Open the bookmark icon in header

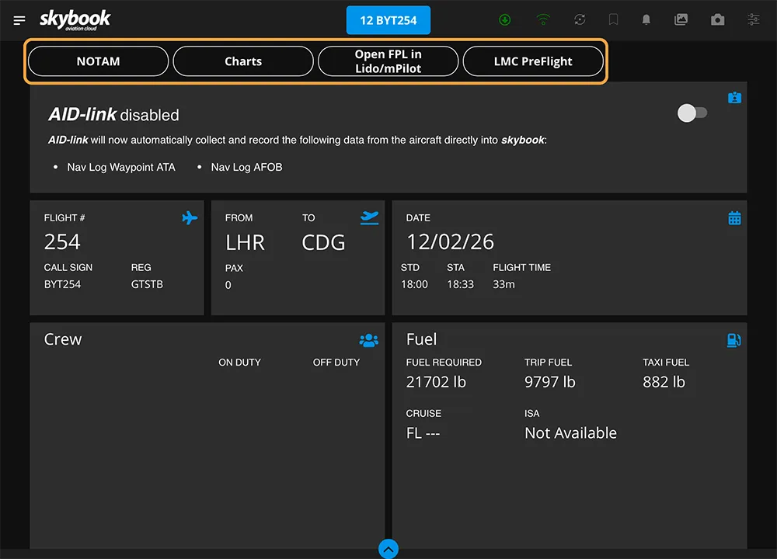point(613,20)
